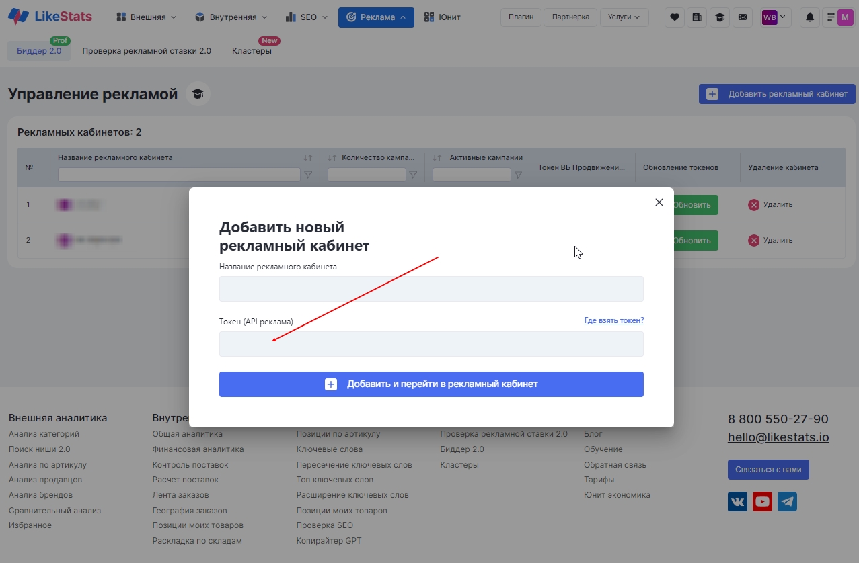This screenshot has height=563, width=859.
Task: Click Добавить и перейти в рекламный кабинет
Action: click(431, 384)
